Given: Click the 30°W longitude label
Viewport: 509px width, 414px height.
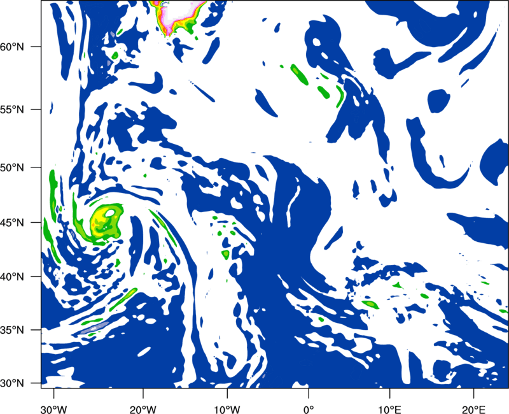Looking at the screenshot, I should point(54,410).
